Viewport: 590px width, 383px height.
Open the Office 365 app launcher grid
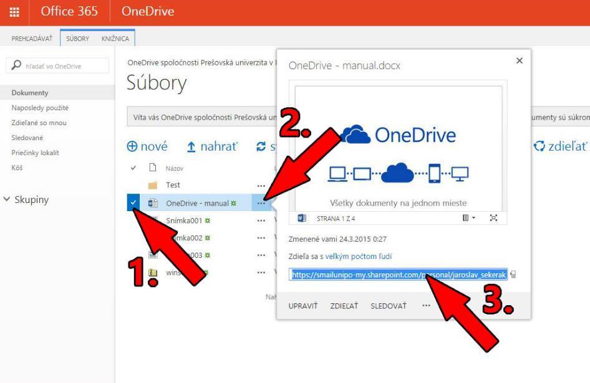pyautogui.click(x=14, y=12)
